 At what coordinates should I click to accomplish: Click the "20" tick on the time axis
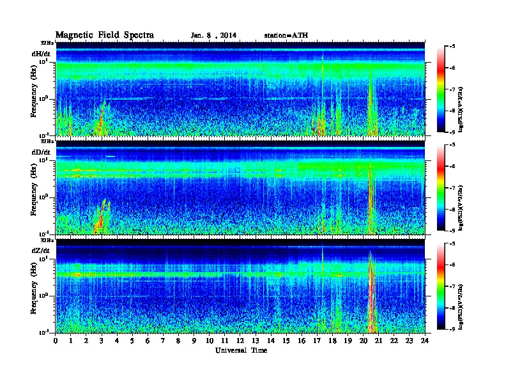coord(364,341)
